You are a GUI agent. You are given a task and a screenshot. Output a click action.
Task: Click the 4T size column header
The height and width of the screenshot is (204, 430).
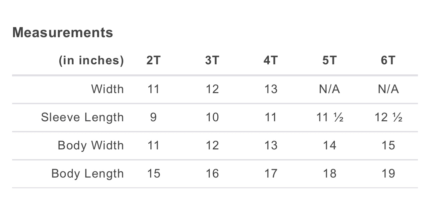pyautogui.click(x=271, y=60)
